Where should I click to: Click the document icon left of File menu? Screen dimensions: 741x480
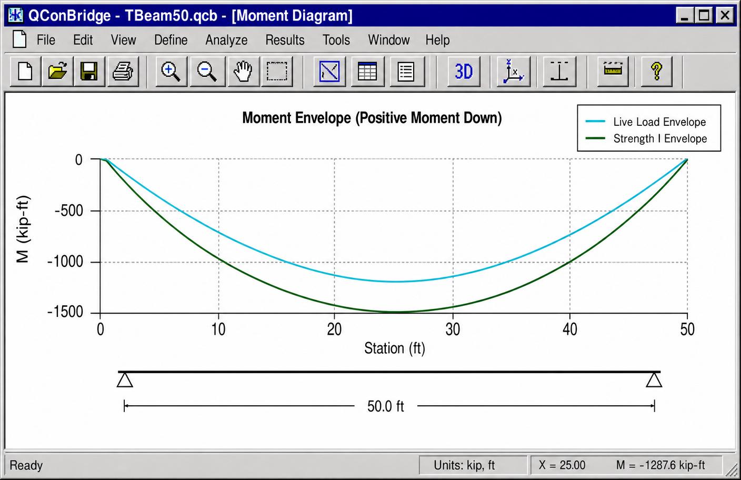(19, 39)
